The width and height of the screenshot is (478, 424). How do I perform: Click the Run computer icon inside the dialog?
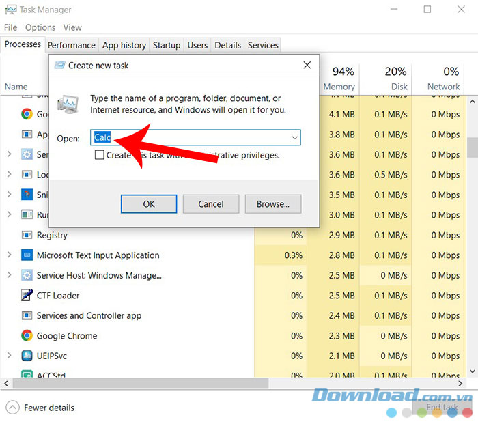coord(68,104)
